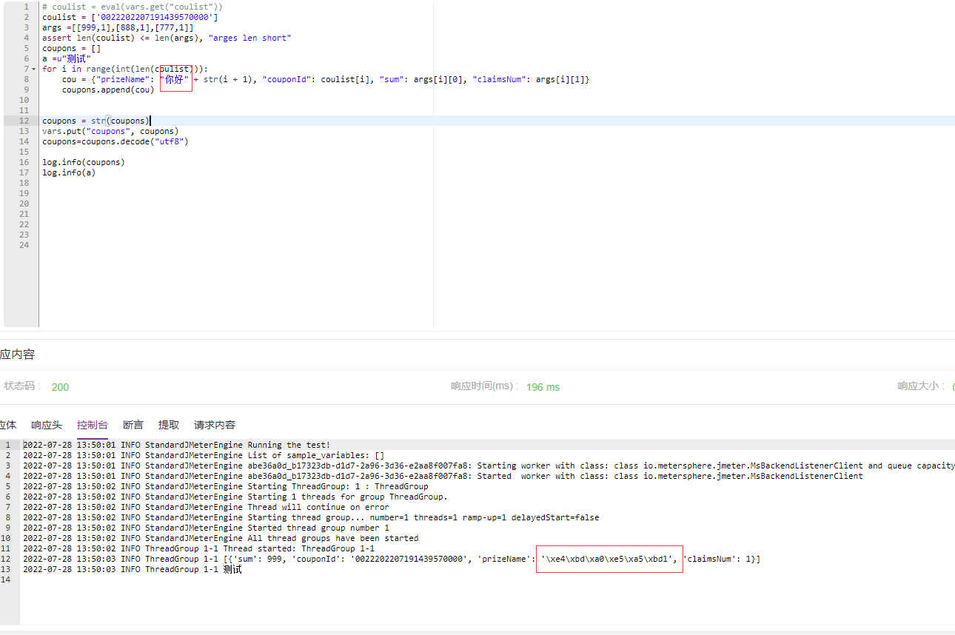Click the 196 ms response time value
955x635 pixels.
pyautogui.click(x=543, y=387)
